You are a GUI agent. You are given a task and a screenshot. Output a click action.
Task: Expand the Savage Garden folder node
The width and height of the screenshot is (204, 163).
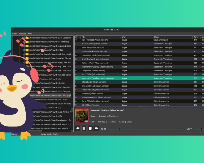click(x=24, y=38)
